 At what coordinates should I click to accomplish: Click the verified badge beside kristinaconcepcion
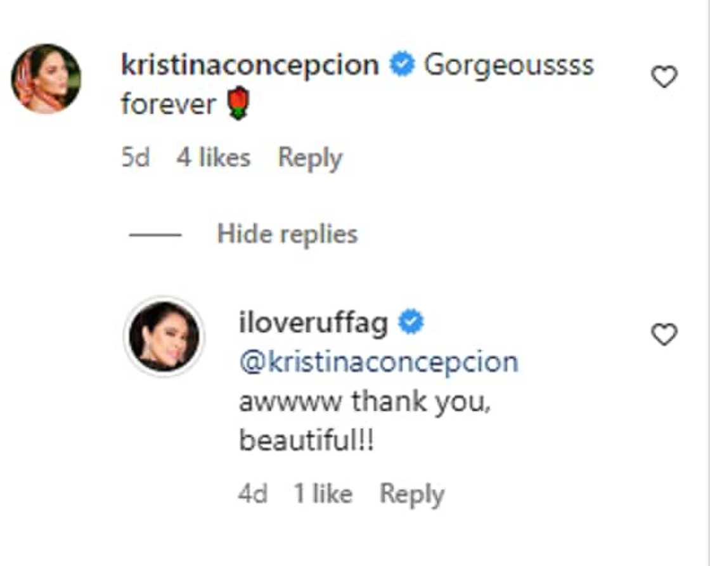(x=401, y=65)
